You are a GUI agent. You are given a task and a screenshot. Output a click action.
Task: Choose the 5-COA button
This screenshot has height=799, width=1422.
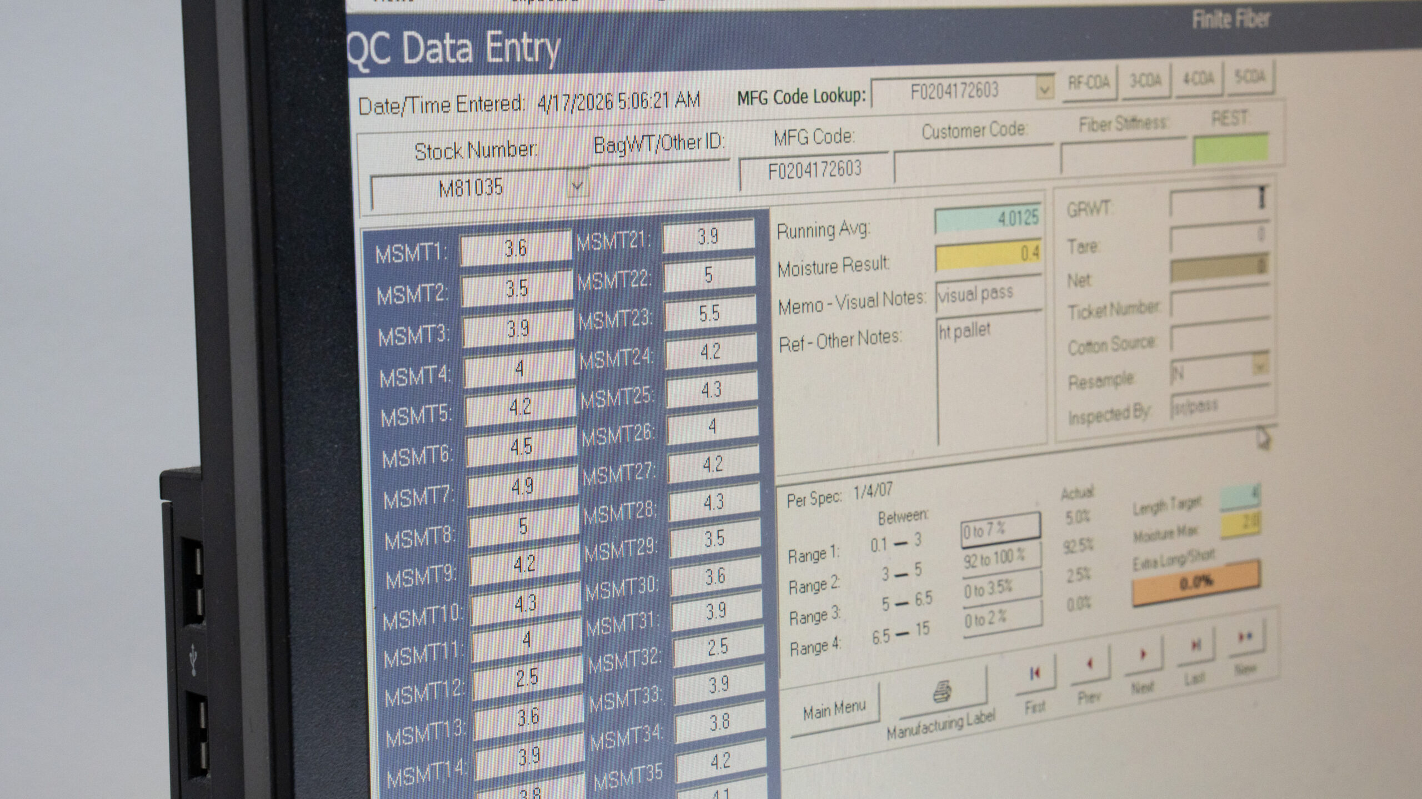[1250, 77]
